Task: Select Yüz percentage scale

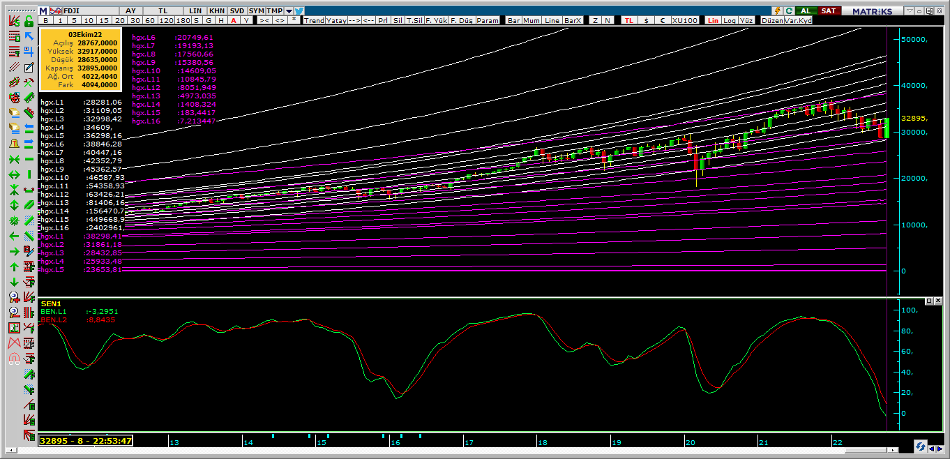Action: [x=746, y=20]
